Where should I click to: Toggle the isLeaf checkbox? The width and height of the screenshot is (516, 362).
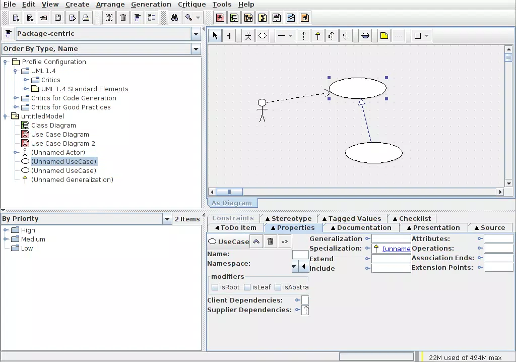247,287
